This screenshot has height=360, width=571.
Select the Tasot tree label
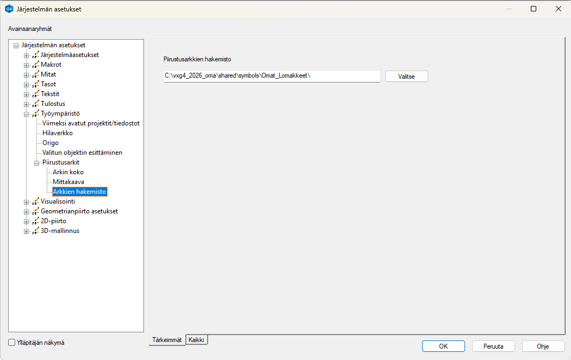click(48, 85)
